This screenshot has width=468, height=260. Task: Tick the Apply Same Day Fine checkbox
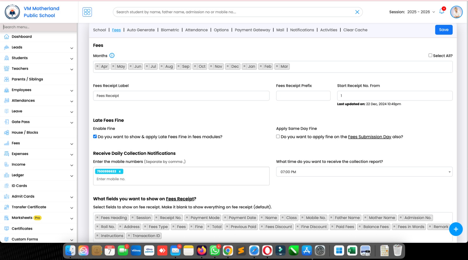[278, 136]
